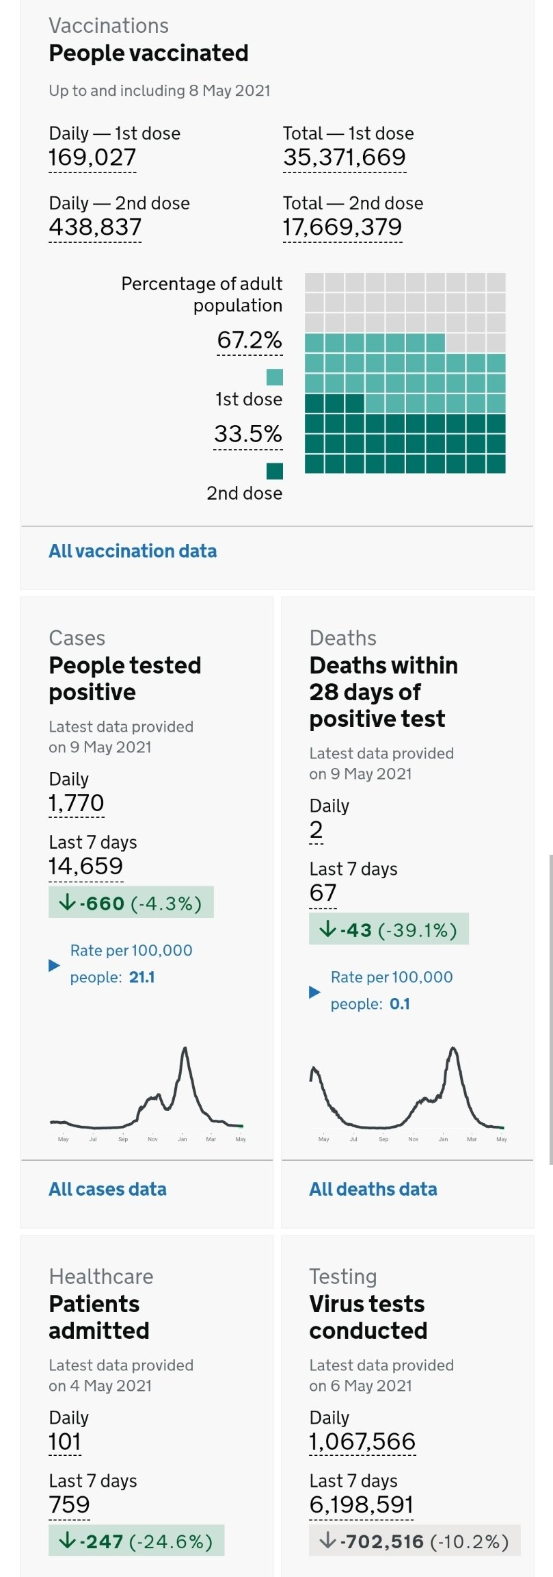The image size is (553, 1577).
Task: Click the vaccination percentage waffle chart
Action: [x=405, y=373]
